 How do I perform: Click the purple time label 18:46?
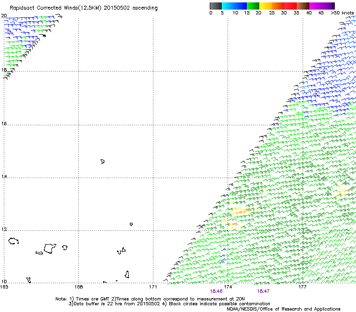coord(216,291)
